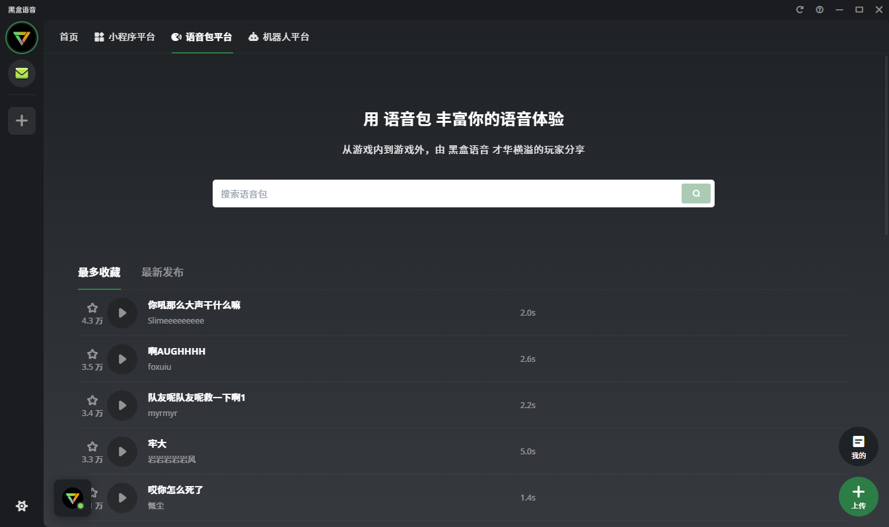Click the 我的 floating panel icon
The height and width of the screenshot is (527, 889).
tap(858, 446)
